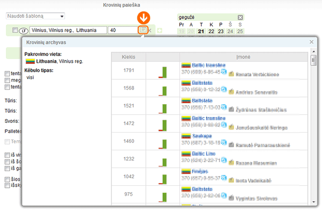Screen dimensions: 322x212
Task: Close the gegužė calendar panel
Action: [x=240, y=18]
